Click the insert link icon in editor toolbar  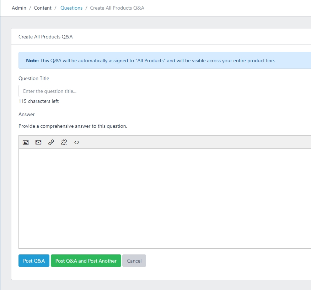coord(51,142)
